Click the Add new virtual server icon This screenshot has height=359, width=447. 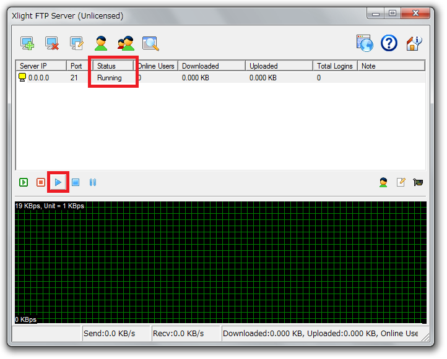coord(27,43)
